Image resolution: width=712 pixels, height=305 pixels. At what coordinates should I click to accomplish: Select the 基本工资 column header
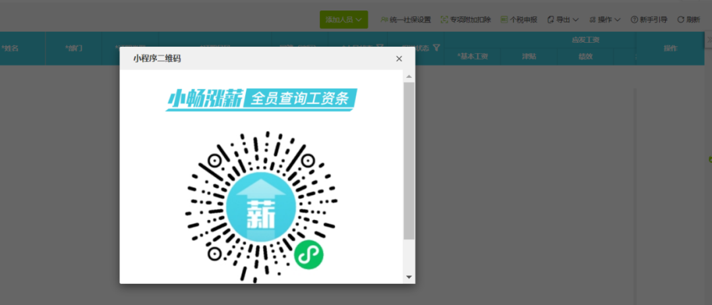[472, 57]
